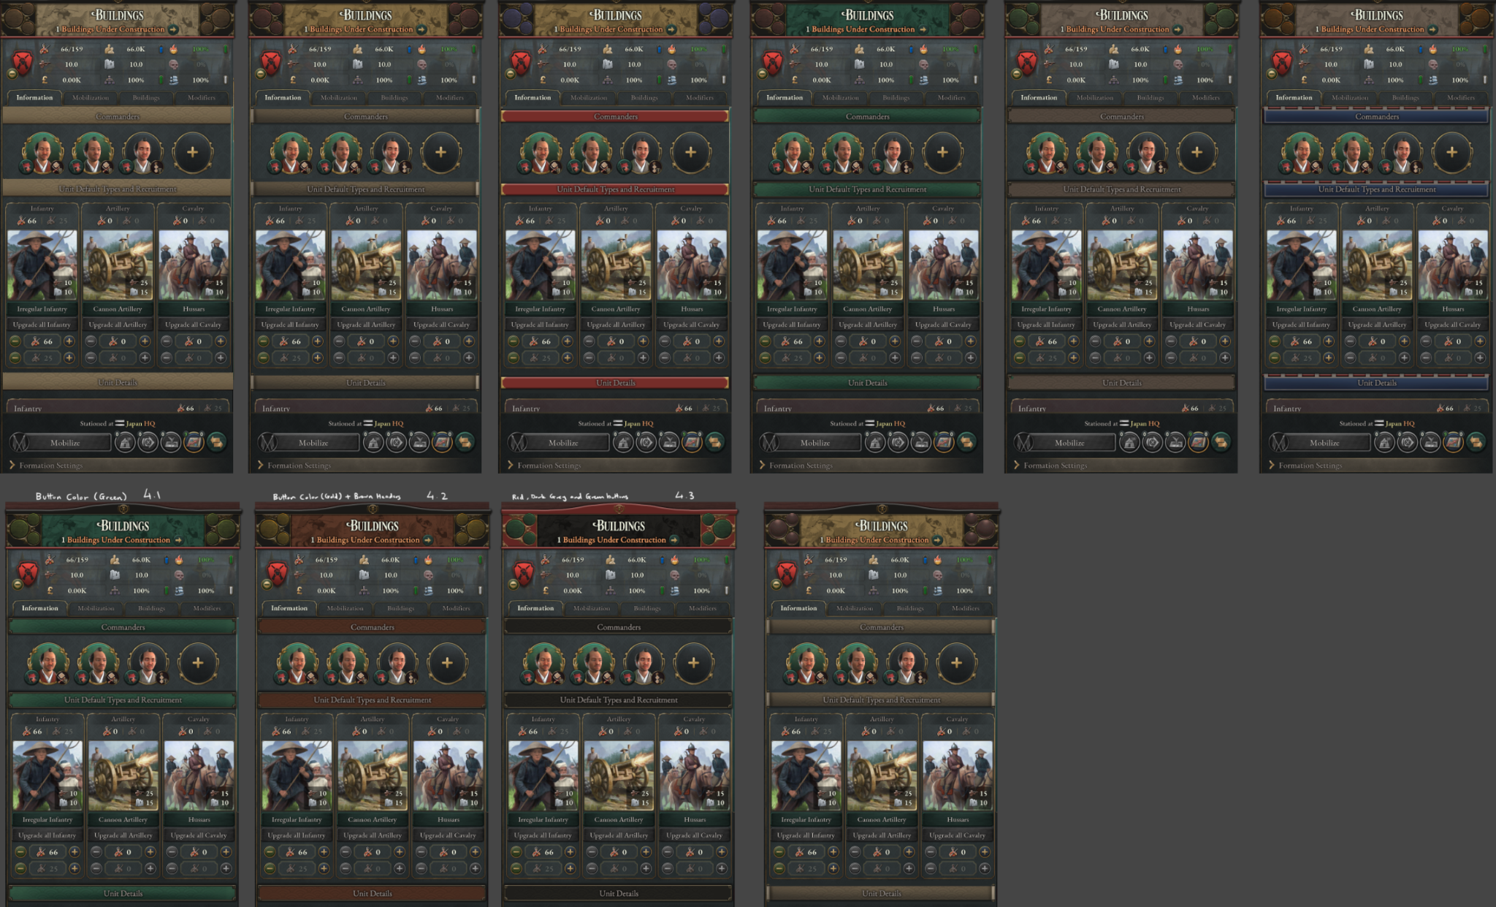Image resolution: width=1496 pixels, height=907 pixels.
Task: Decrease Infantry 66 count in panel 4.2
Action: pyautogui.click(x=270, y=851)
